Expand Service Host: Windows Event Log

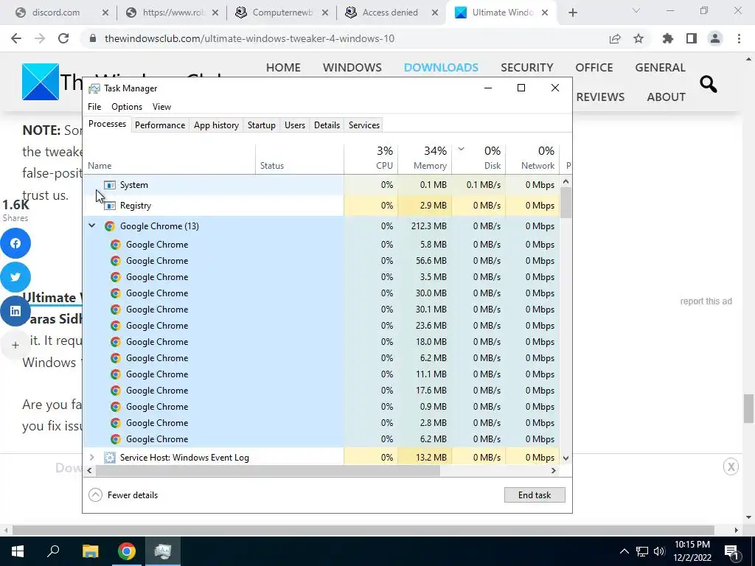pyautogui.click(x=91, y=457)
